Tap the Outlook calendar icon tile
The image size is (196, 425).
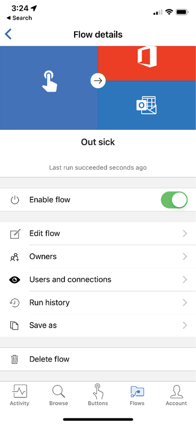point(147,105)
